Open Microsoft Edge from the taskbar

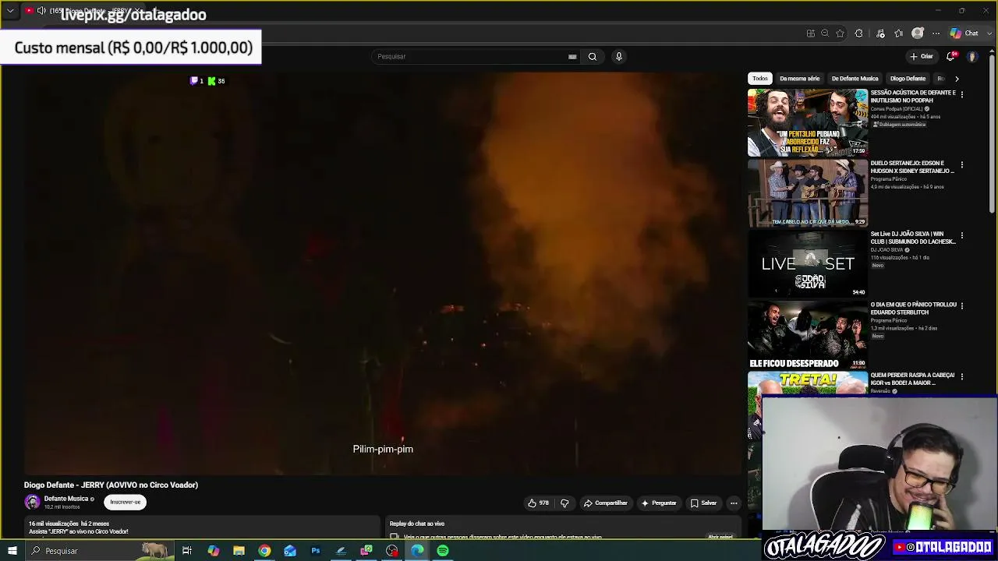click(418, 551)
